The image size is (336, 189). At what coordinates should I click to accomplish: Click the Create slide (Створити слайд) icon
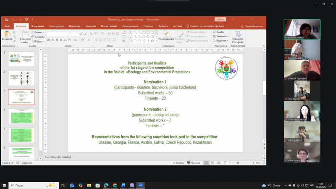click(25, 34)
